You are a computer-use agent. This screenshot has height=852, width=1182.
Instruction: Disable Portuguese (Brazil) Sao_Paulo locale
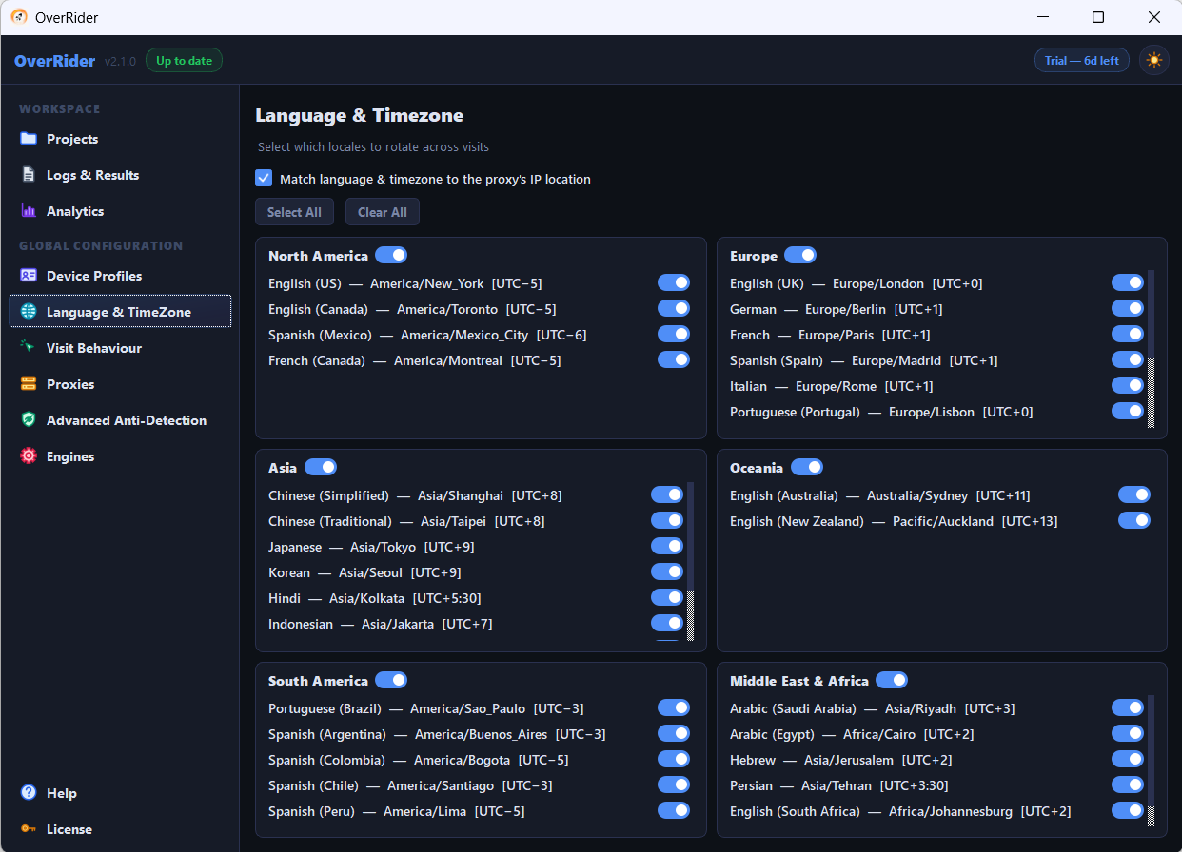pos(674,707)
